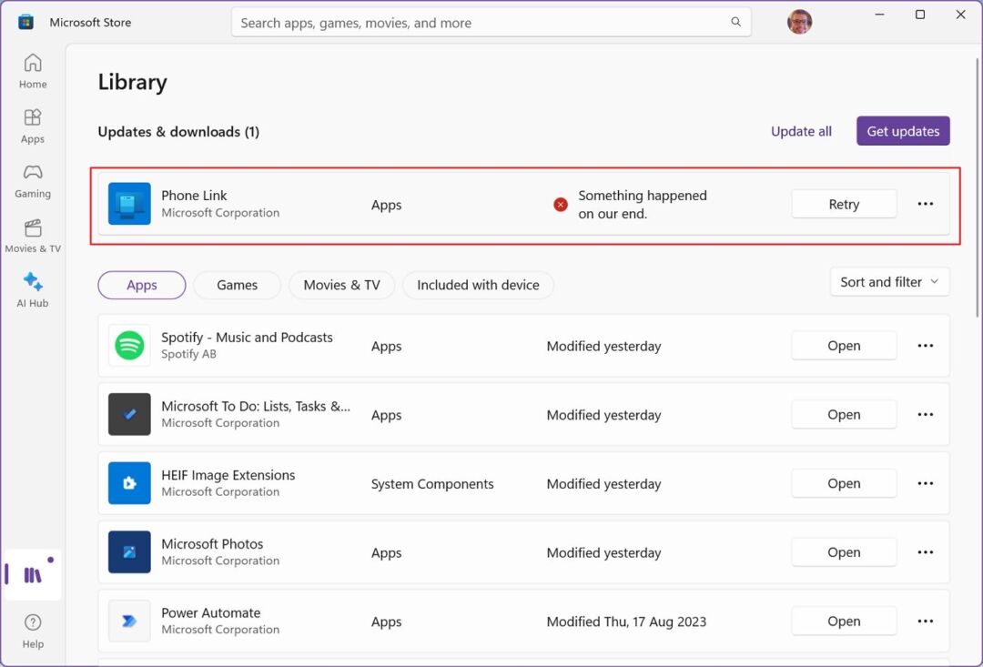Retry the Phone Link update
983x667 pixels.
844,204
